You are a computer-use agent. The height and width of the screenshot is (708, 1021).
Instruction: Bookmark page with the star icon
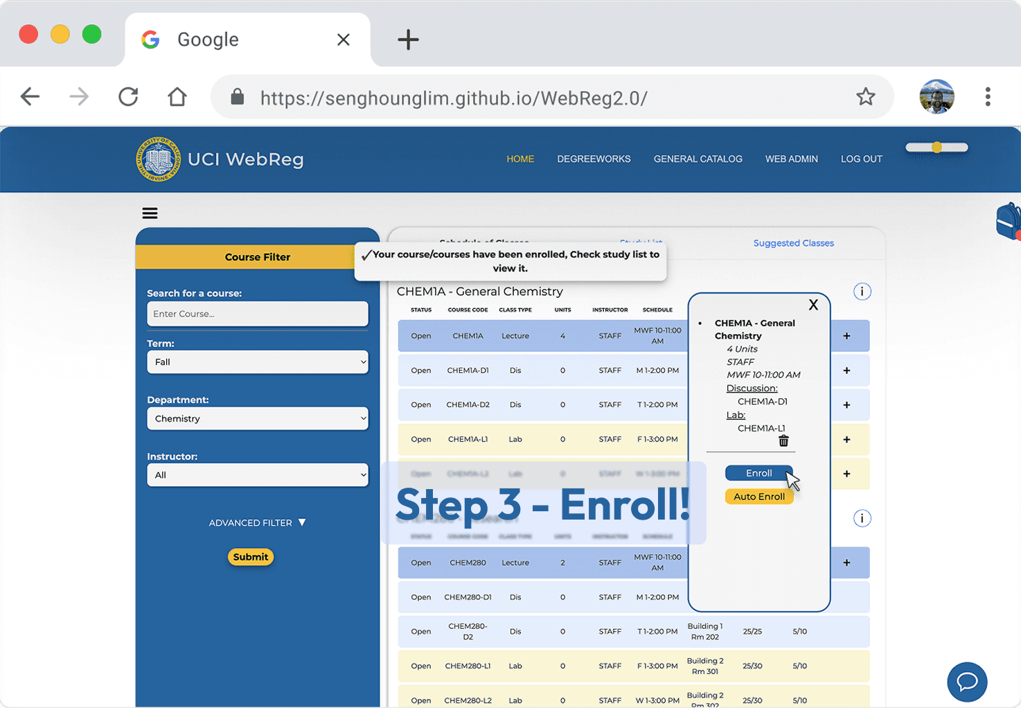(x=865, y=96)
